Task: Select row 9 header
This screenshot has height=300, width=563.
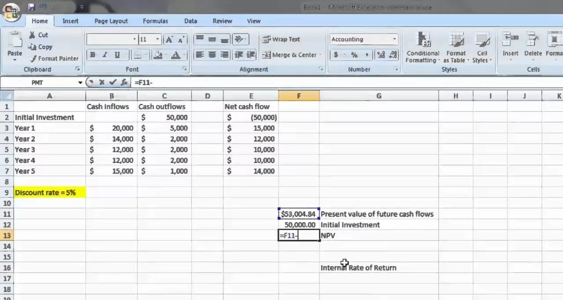Action: 7,193
